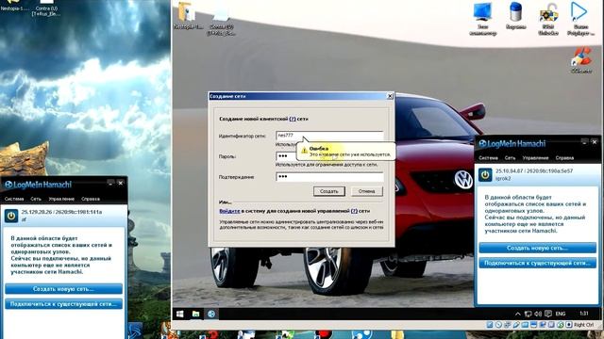Open Управление menu in Hamachi window over car wallpaper
The image size is (604, 339).
535,158
